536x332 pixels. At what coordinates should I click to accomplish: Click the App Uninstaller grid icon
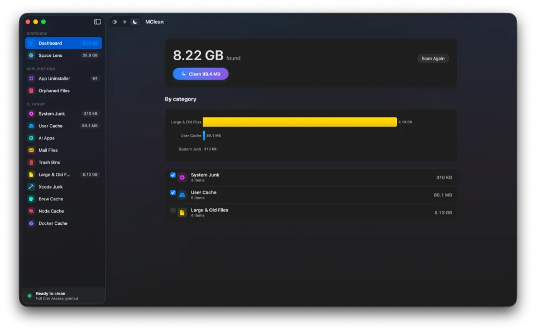point(31,78)
